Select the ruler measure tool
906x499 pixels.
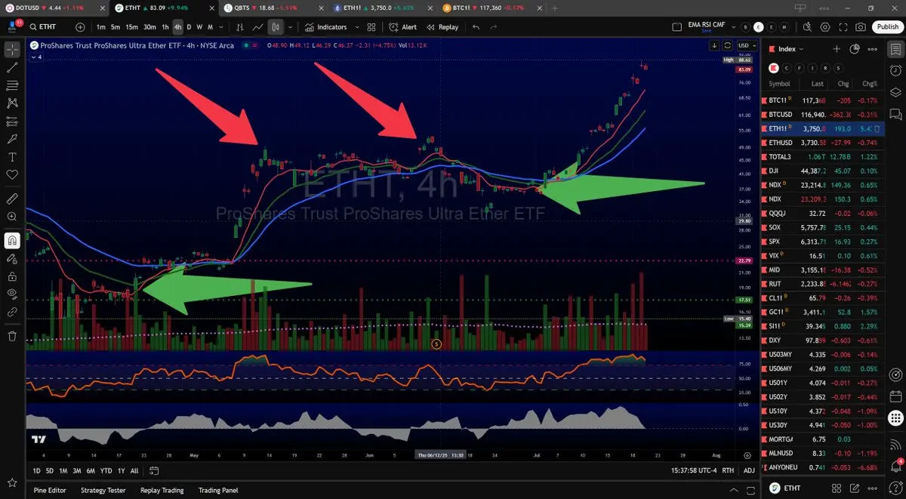tap(12, 199)
